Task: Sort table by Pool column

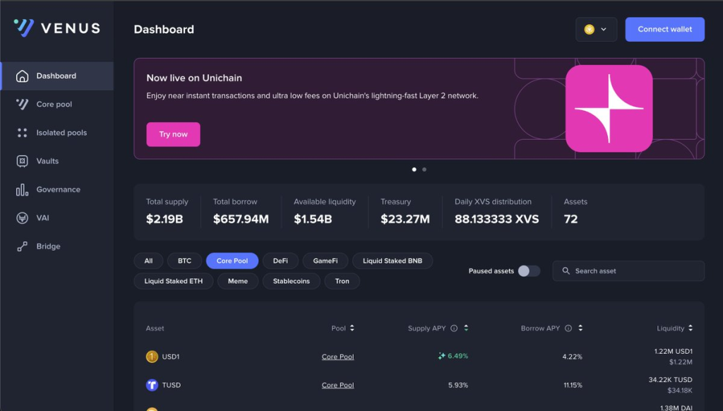Action: pyautogui.click(x=352, y=328)
